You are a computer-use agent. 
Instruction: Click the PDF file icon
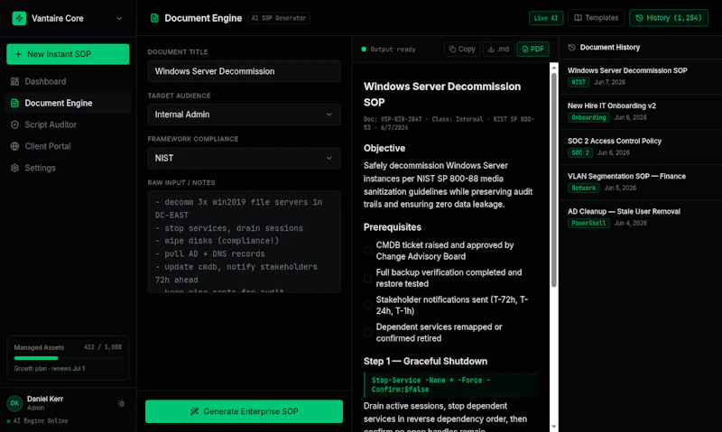tap(525, 49)
